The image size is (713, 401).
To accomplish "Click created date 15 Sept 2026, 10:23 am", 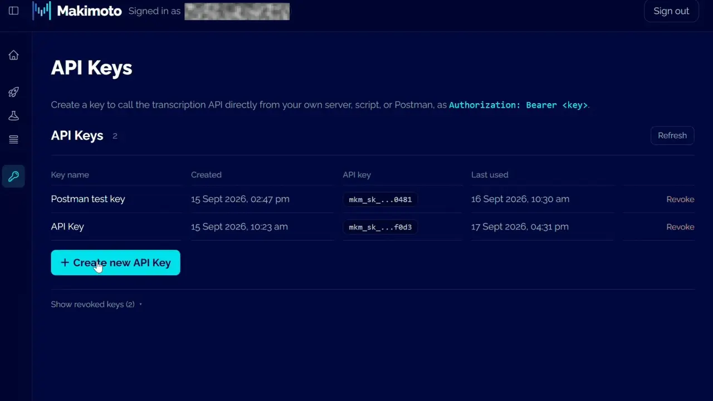I will pyautogui.click(x=240, y=227).
